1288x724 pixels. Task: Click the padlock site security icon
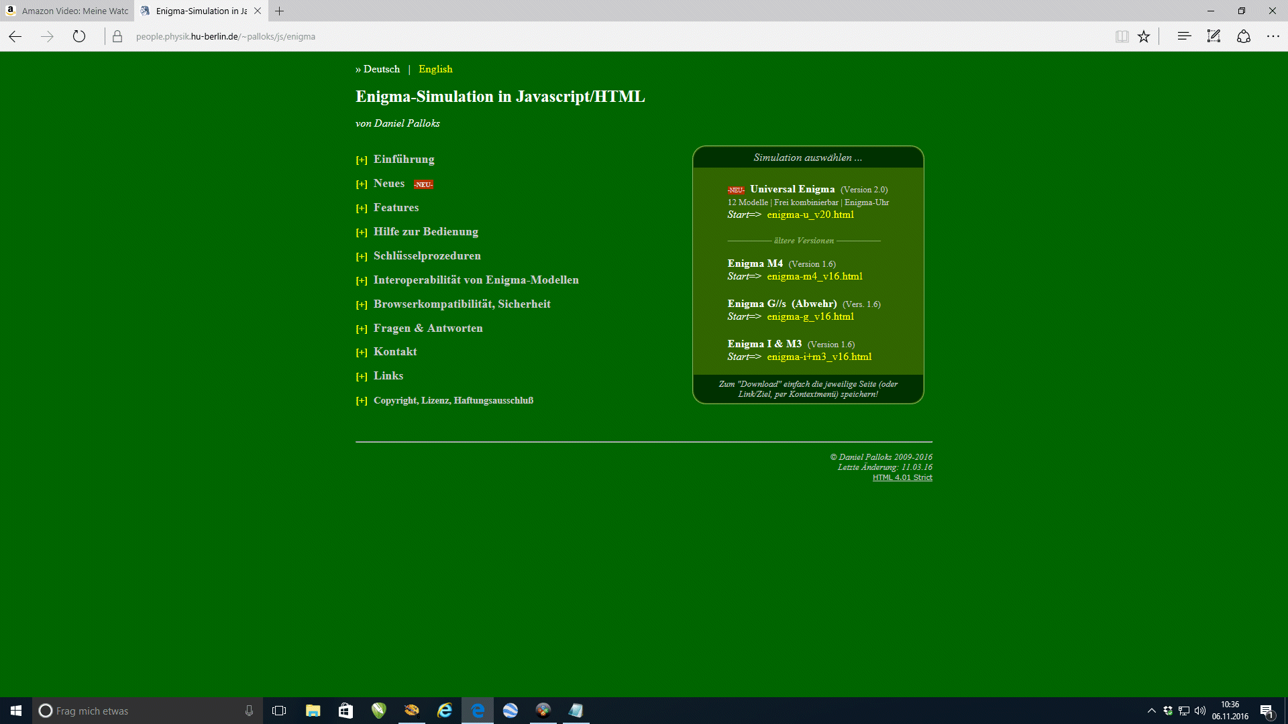[117, 36]
